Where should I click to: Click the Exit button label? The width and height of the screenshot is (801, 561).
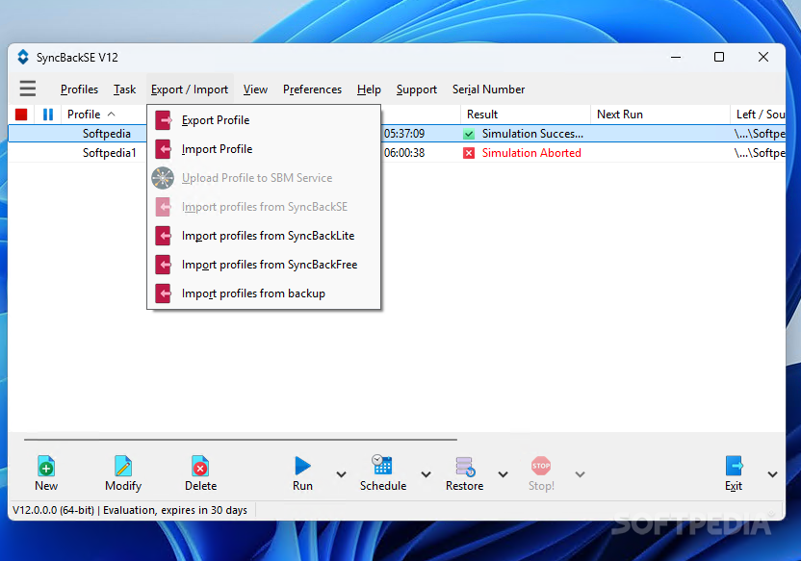coord(734,486)
